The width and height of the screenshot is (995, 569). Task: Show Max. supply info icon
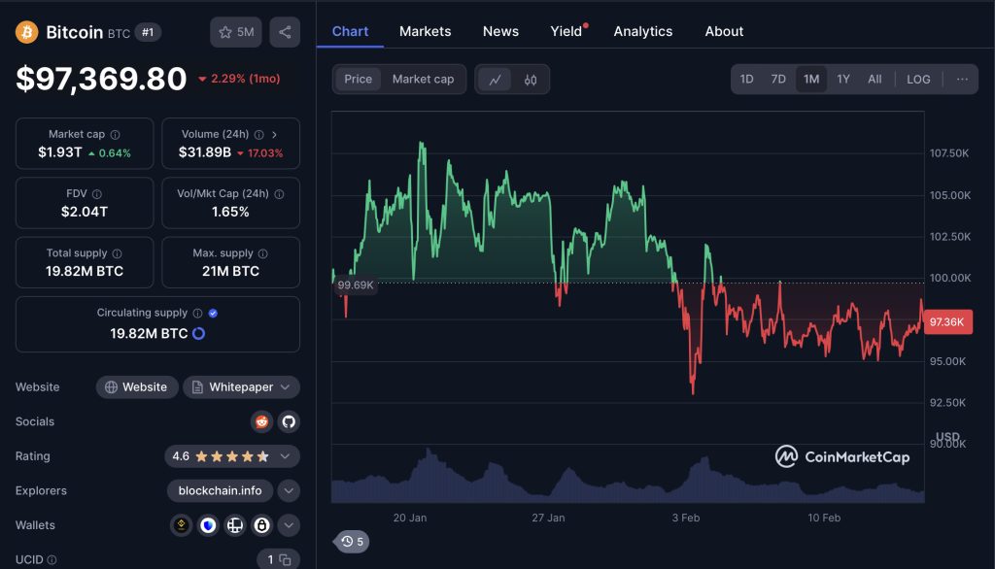tap(262, 253)
